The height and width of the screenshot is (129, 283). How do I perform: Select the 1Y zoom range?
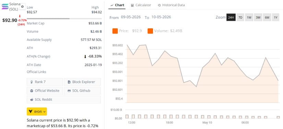click(275, 17)
